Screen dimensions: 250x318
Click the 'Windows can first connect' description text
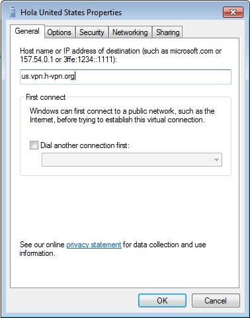[x=122, y=116]
